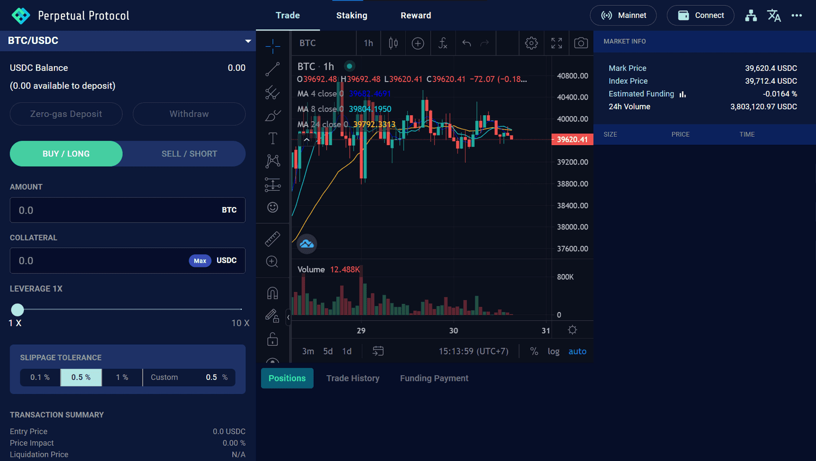Open the indicators fx menu
Image resolution: width=816 pixels, height=461 pixels.
point(443,43)
